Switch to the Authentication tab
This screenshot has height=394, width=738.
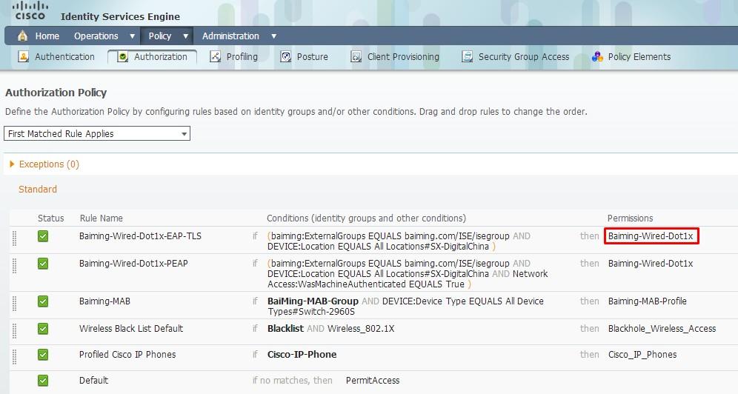(64, 57)
